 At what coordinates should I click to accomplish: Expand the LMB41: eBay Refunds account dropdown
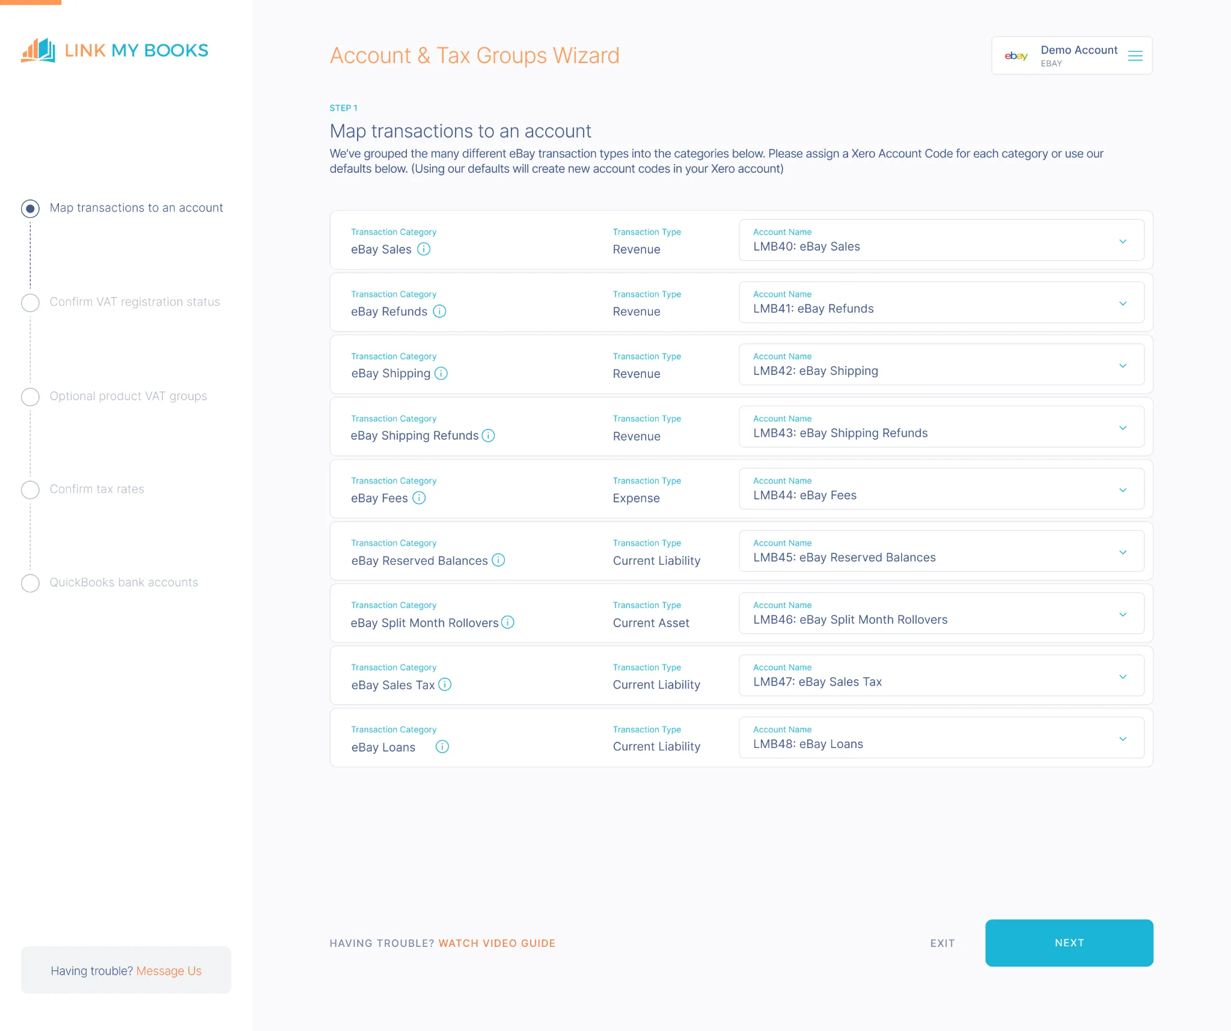[x=941, y=302]
